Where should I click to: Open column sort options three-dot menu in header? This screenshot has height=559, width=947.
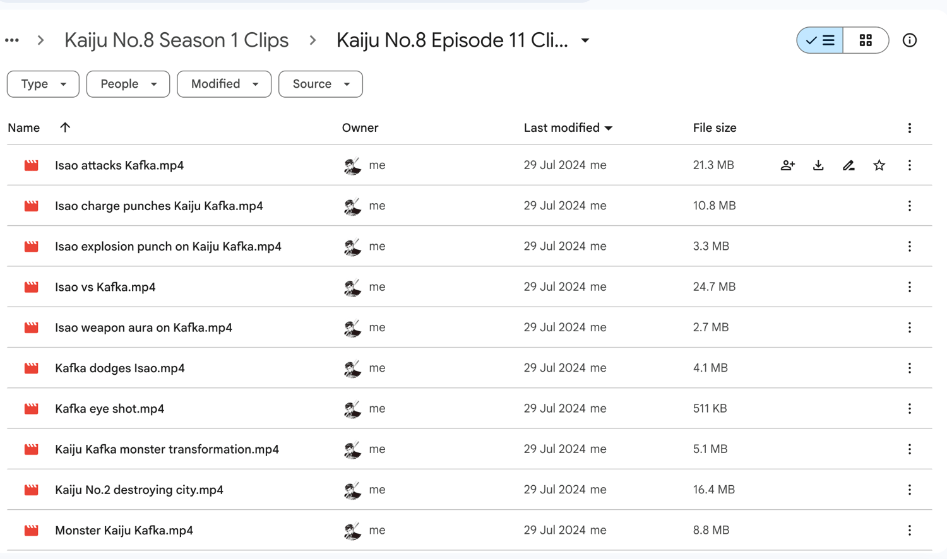point(910,128)
